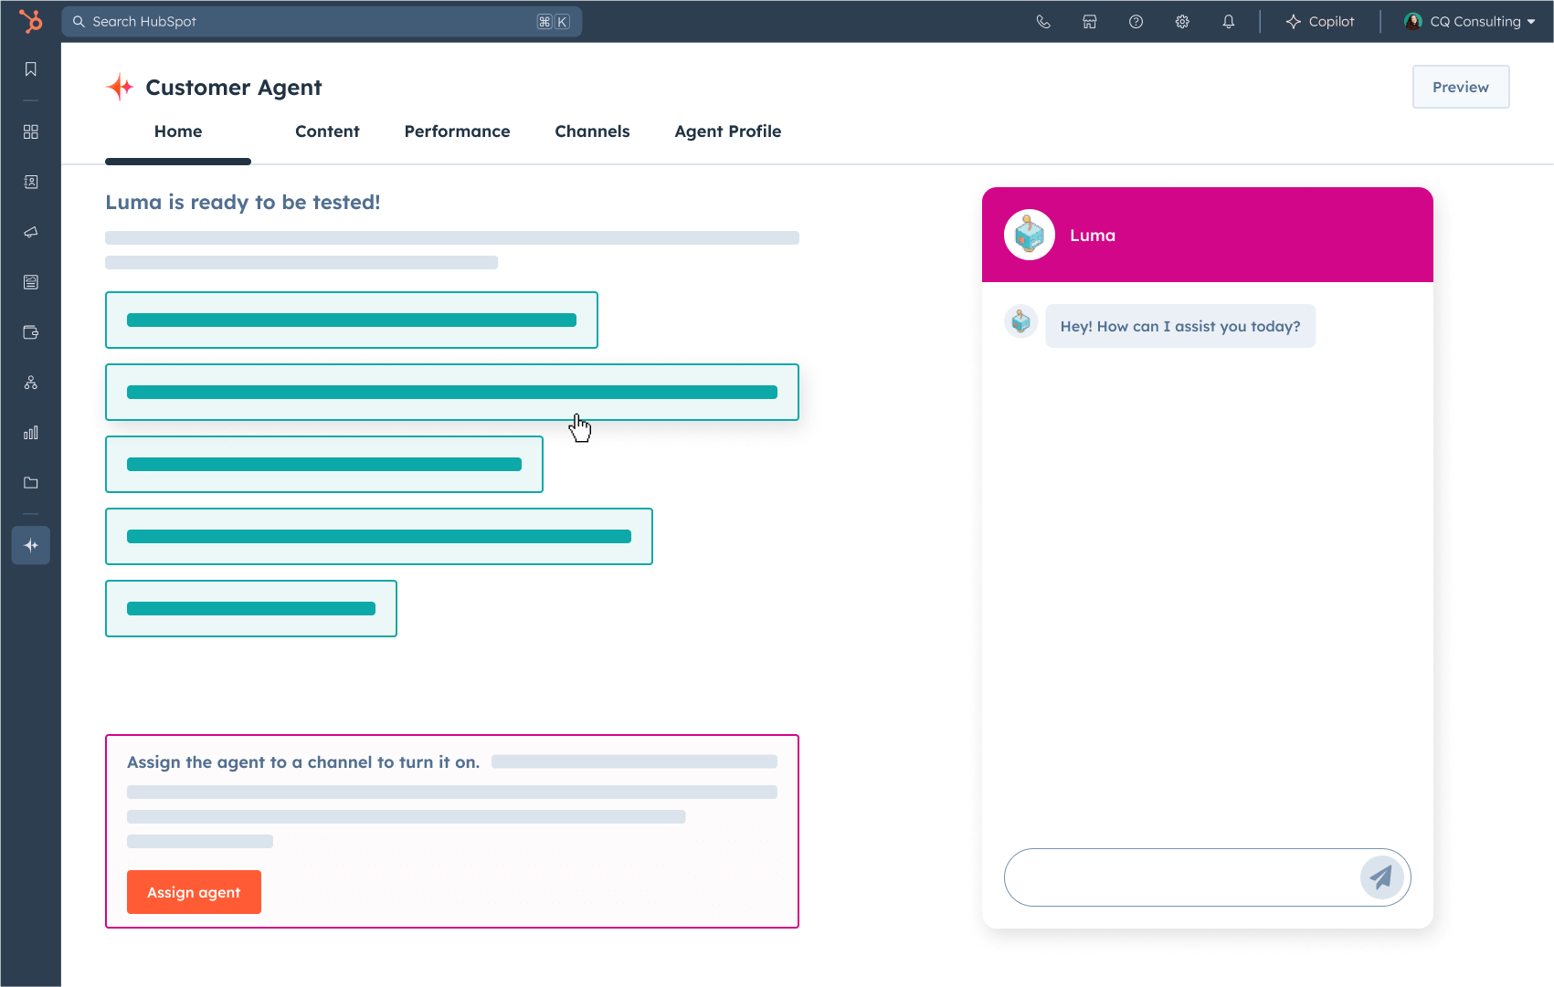This screenshot has width=1554, height=987.
Task: Switch to the Performance tab
Action: (x=457, y=131)
